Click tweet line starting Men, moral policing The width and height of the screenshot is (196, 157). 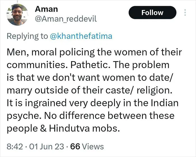click(94, 52)
